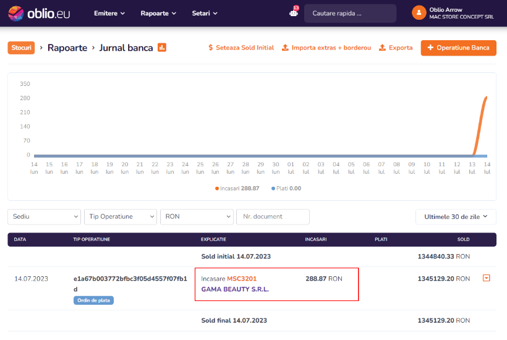Toggle the Incasari legend series

tap(237, 188)
